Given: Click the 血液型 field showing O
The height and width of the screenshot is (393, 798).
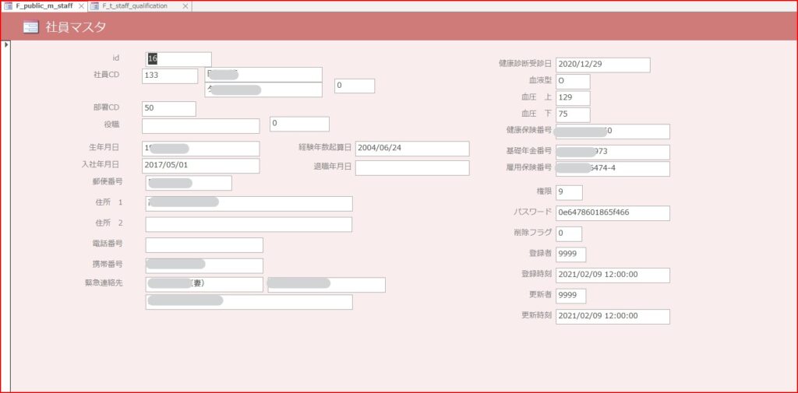Looking at the screenshot, I should point(573,82).
